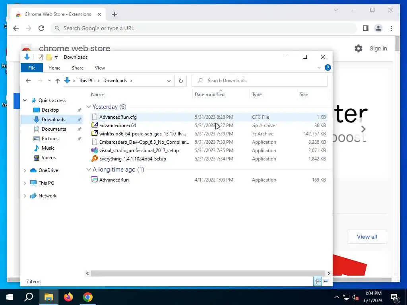The image size is (407, 305).
Task: Collapse the A long time ago group
Action: point(89,170)
